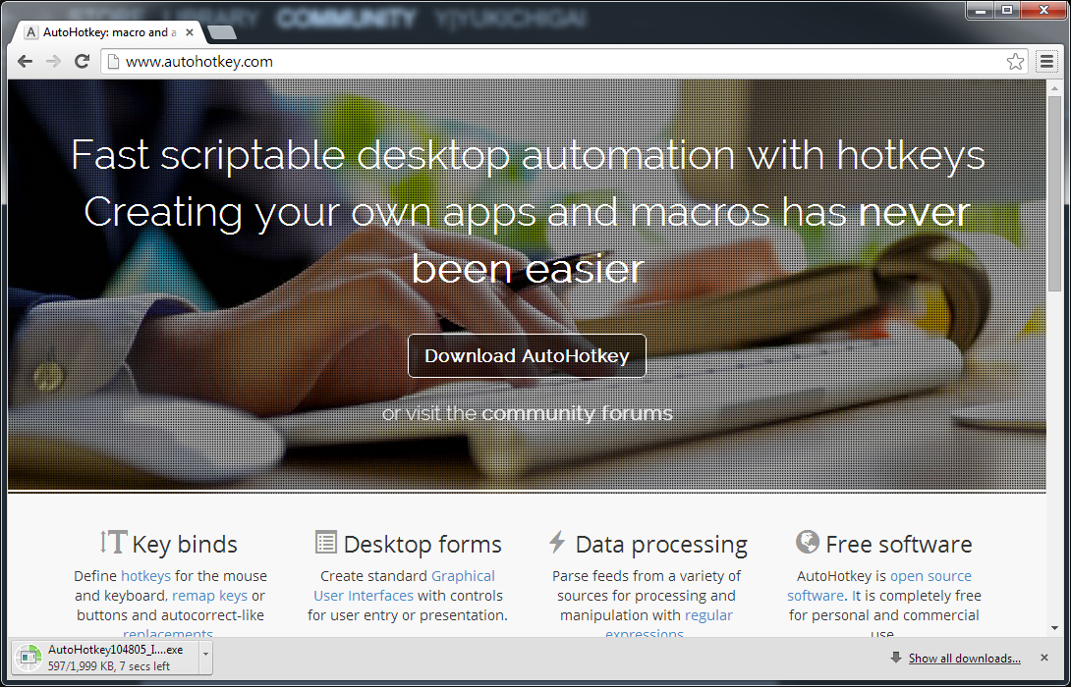Visit the community forums link
This screenshot has height=687, width=1071.
tap(577, 413)
